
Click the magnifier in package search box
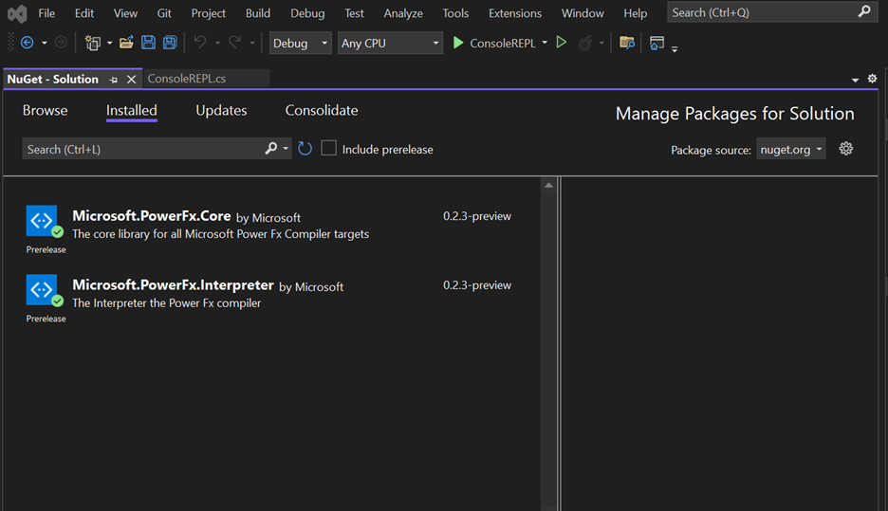270,148
